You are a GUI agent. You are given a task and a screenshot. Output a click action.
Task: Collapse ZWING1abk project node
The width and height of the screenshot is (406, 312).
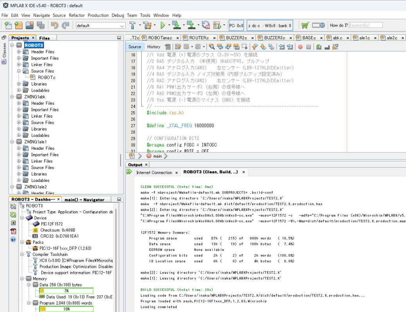pyautogui.click(x=12, y=96)
